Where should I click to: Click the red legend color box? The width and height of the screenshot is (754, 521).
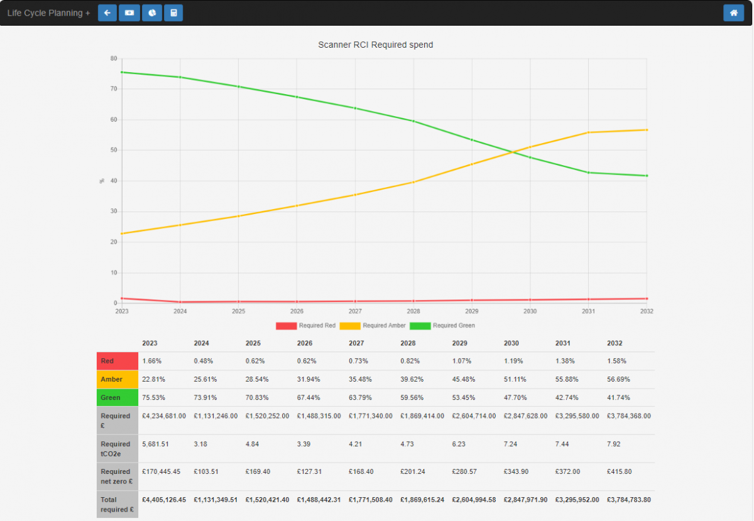click(286, 326)
